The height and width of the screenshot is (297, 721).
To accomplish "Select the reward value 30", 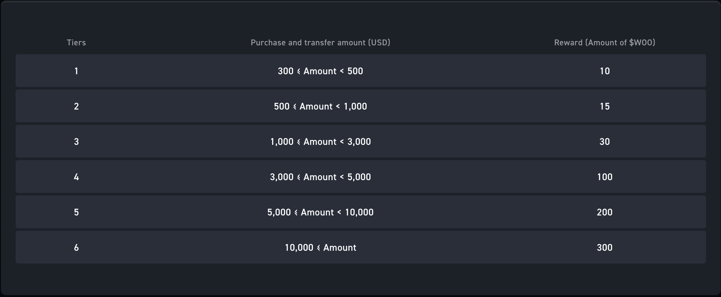I will [604, 142].
